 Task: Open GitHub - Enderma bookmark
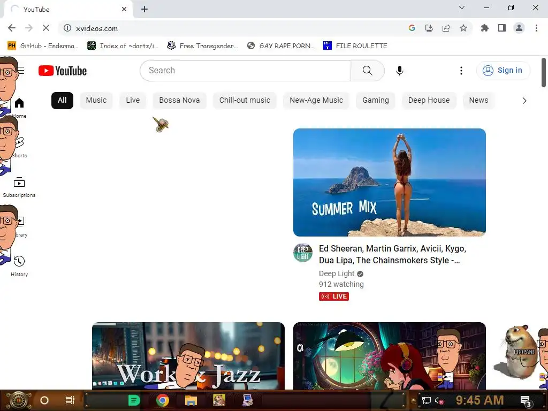42,46
